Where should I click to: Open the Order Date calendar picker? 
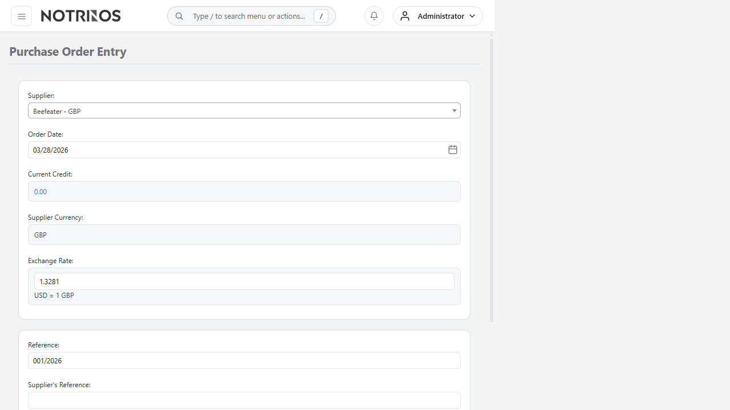(x=452, y=150)
